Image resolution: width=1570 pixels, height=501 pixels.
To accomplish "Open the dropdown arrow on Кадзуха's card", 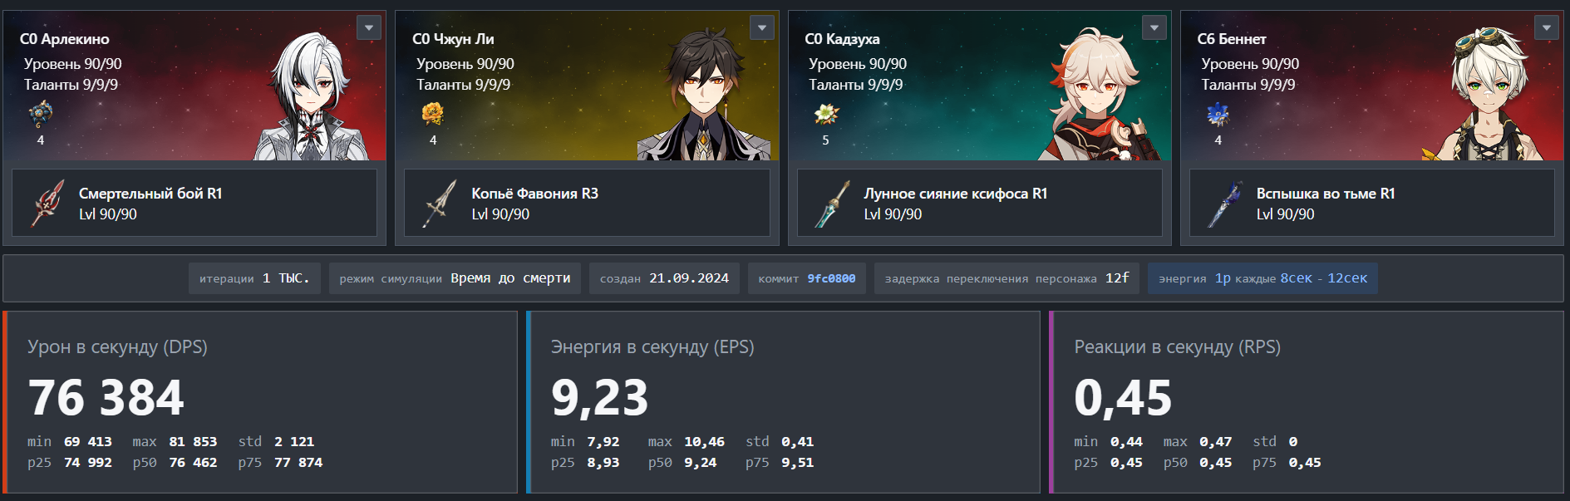I will (1154, 27).
